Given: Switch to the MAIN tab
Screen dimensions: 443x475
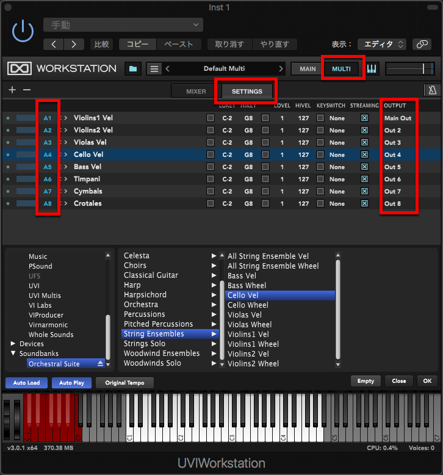Looking at the screenshot, I should point(308,69).
